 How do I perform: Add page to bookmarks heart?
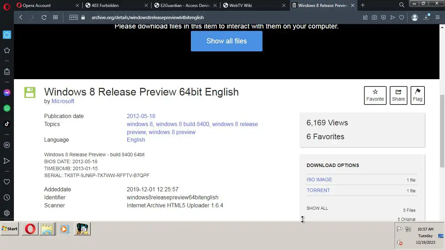[402, 17]
